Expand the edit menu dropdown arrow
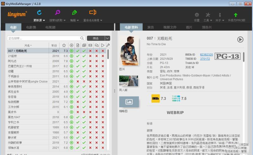The width and height of the screenshot is (253, 155). pyautogui.click(x=78, y=20)
